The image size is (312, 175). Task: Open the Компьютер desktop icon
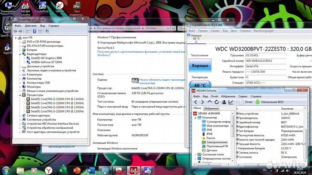click(8, 7)
